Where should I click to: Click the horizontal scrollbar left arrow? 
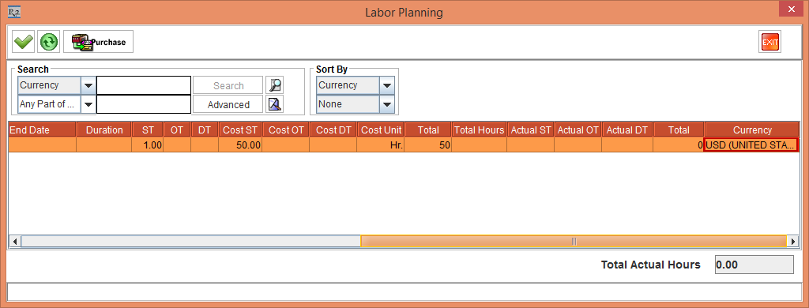(x=15, y=241)
